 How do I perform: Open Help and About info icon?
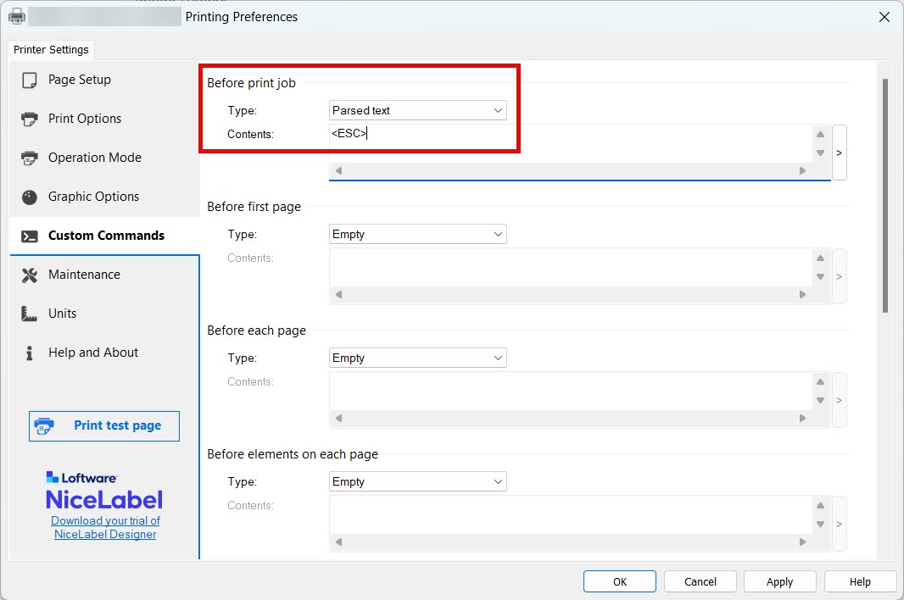30,353
